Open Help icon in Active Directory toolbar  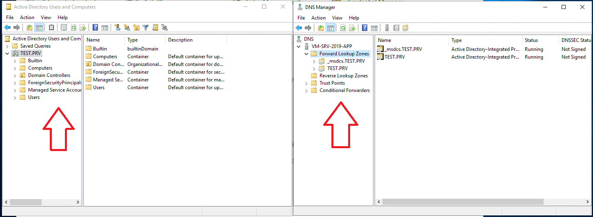(95, 28)
